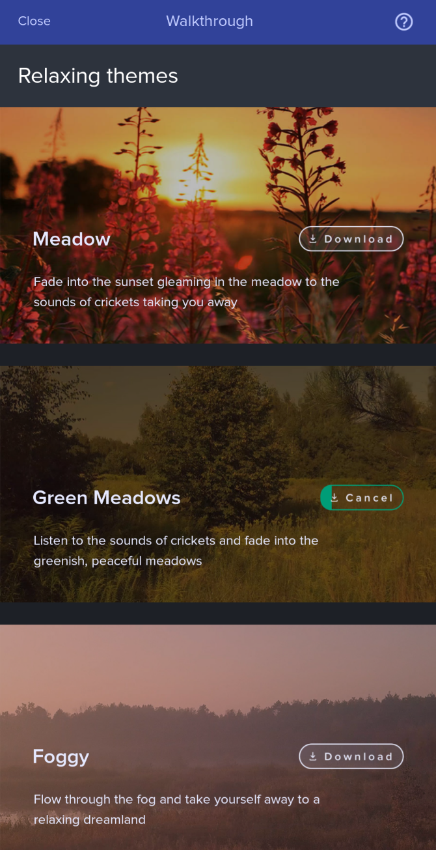Click the Foggy dreamland description text
The image size is (436, 850).
[x=176, y=809]
